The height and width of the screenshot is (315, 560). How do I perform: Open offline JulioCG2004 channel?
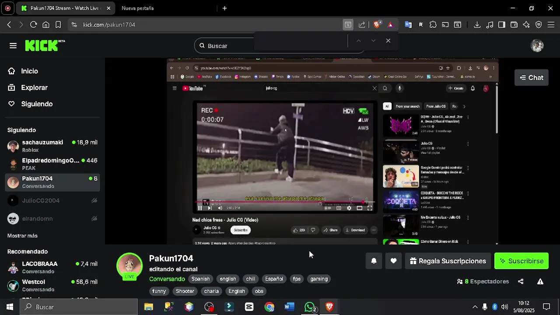coord(52,200)
